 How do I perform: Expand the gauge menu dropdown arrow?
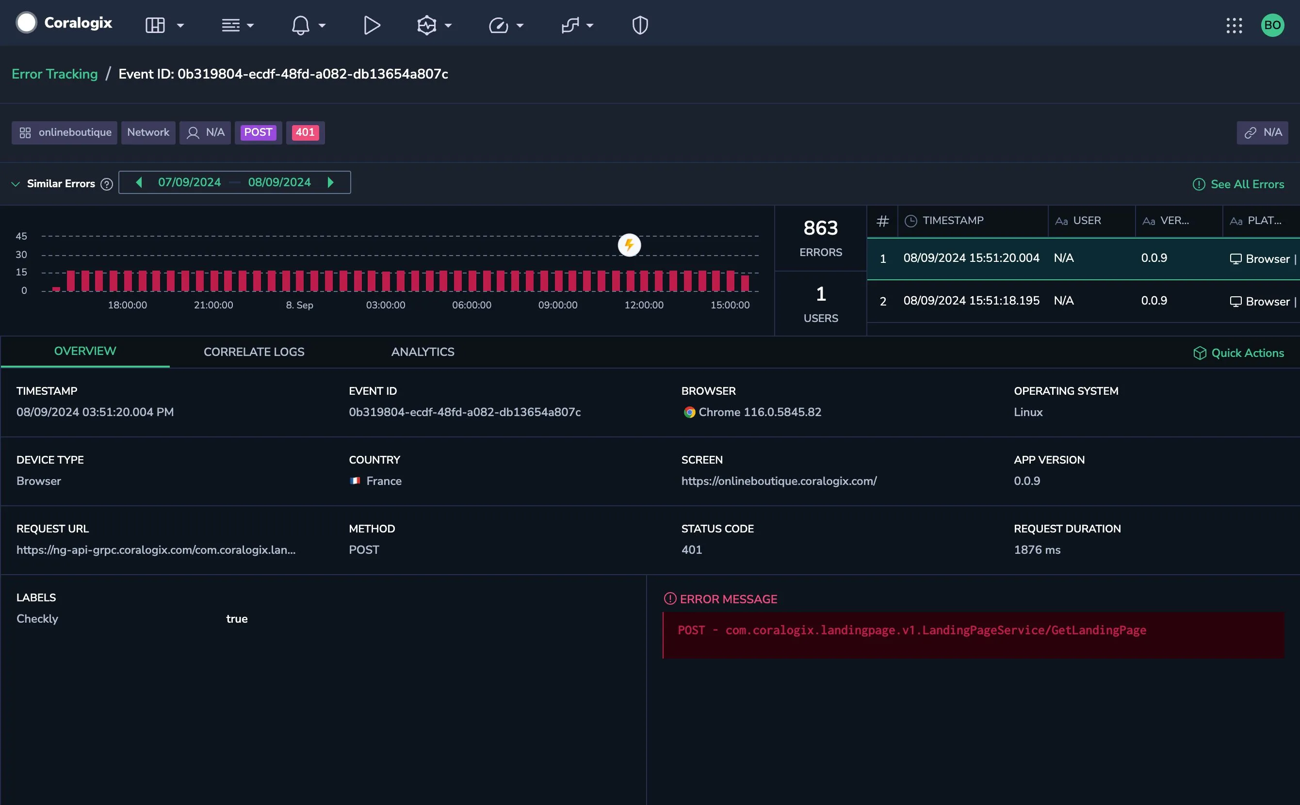[x=520, y=26]
